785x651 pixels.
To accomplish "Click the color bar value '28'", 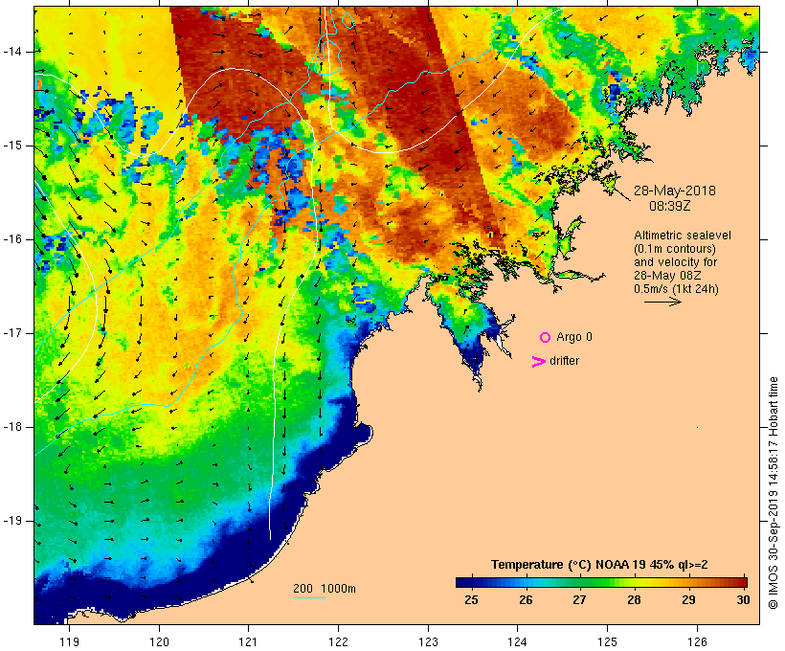I will pyautogui.click(x=635, y=600).
